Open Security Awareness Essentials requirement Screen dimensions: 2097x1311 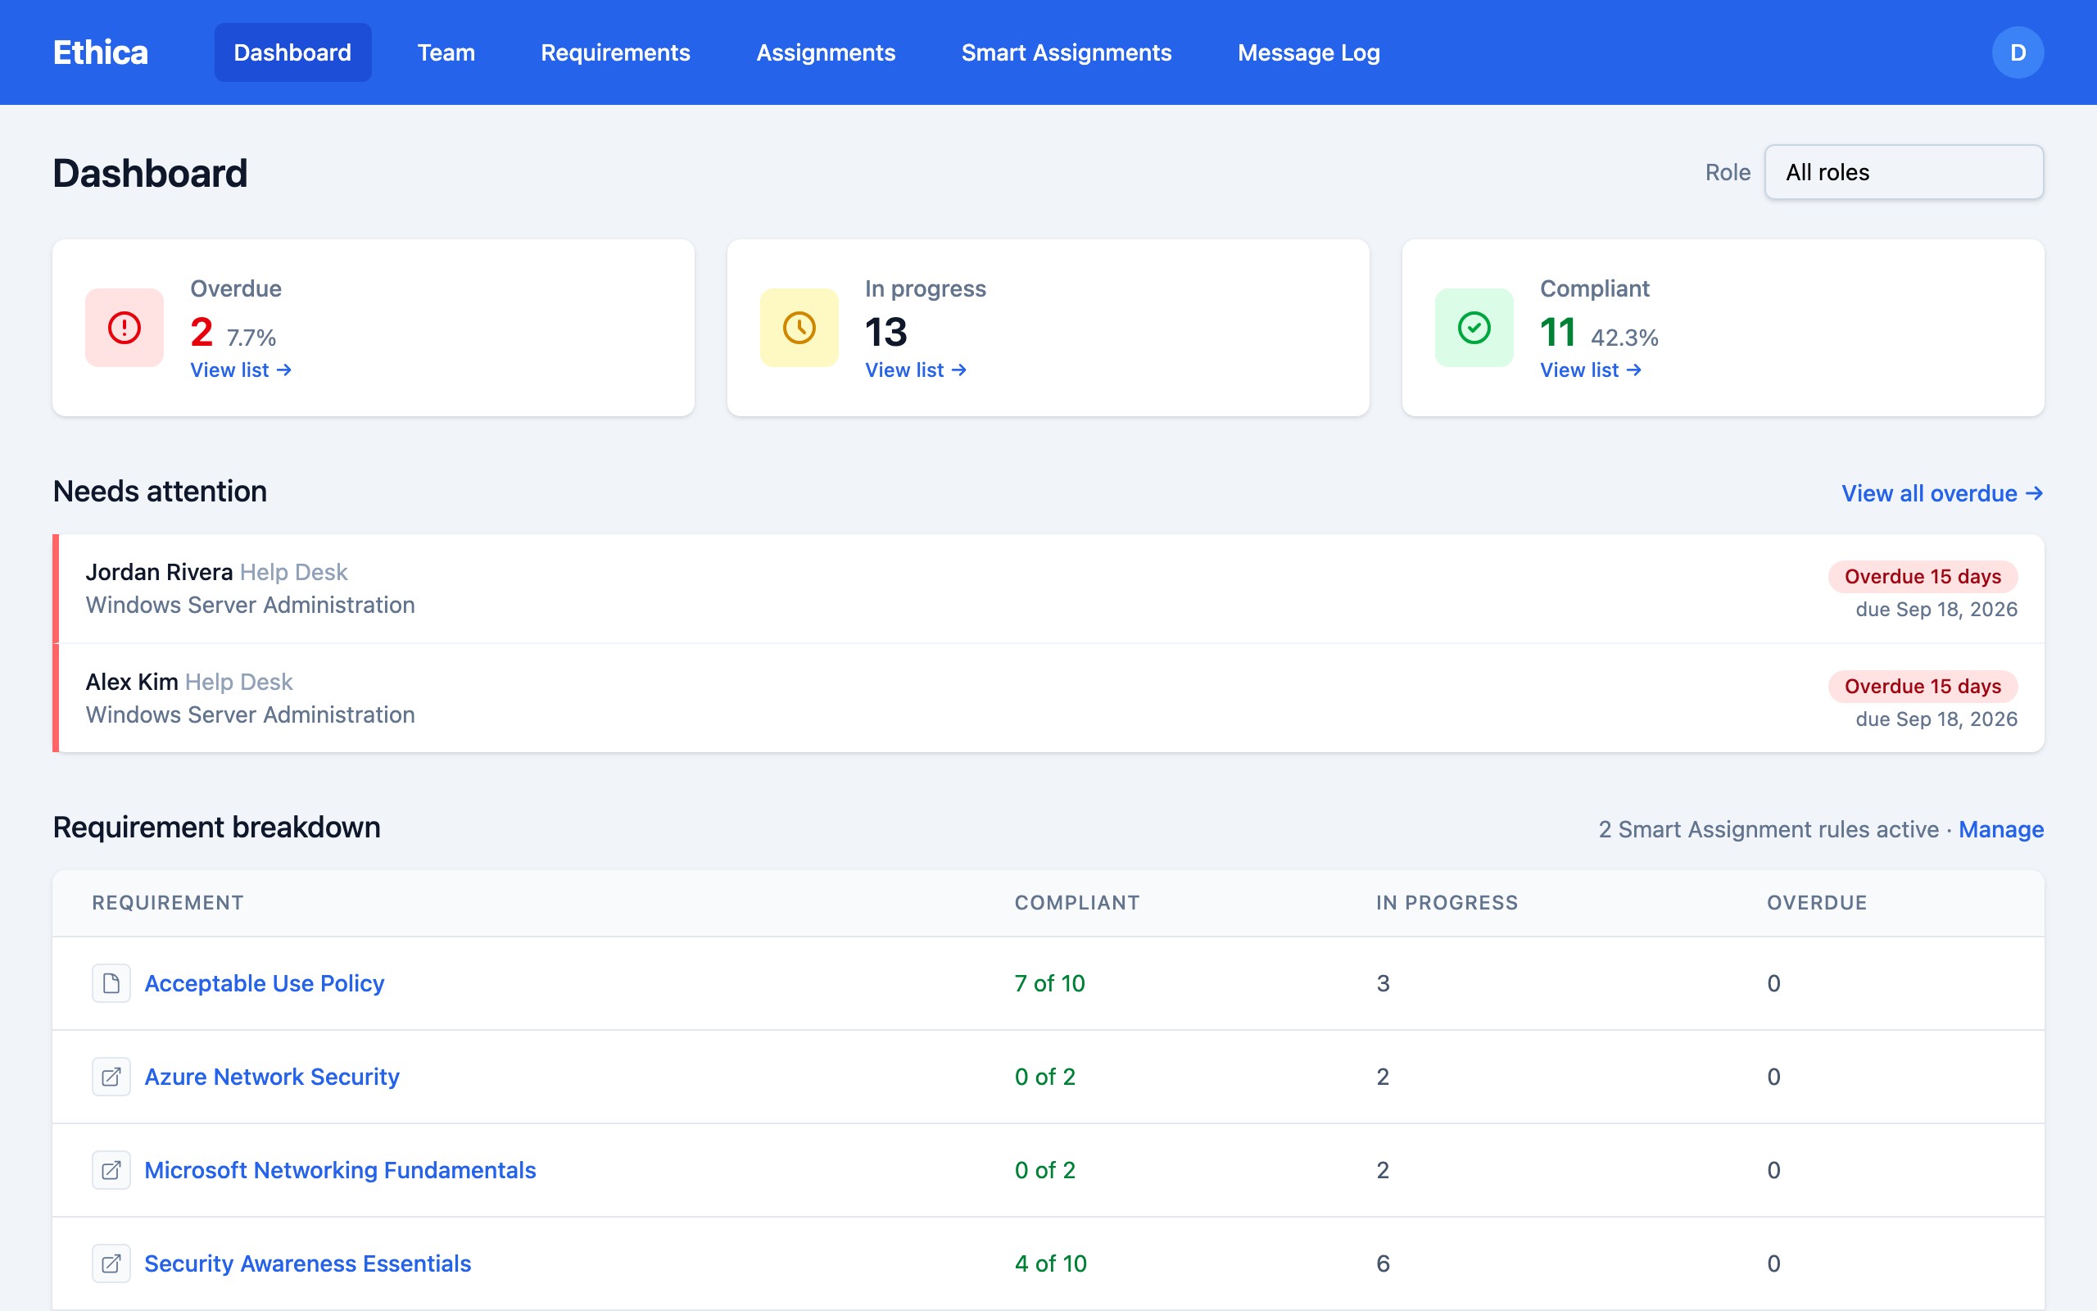308,1263
